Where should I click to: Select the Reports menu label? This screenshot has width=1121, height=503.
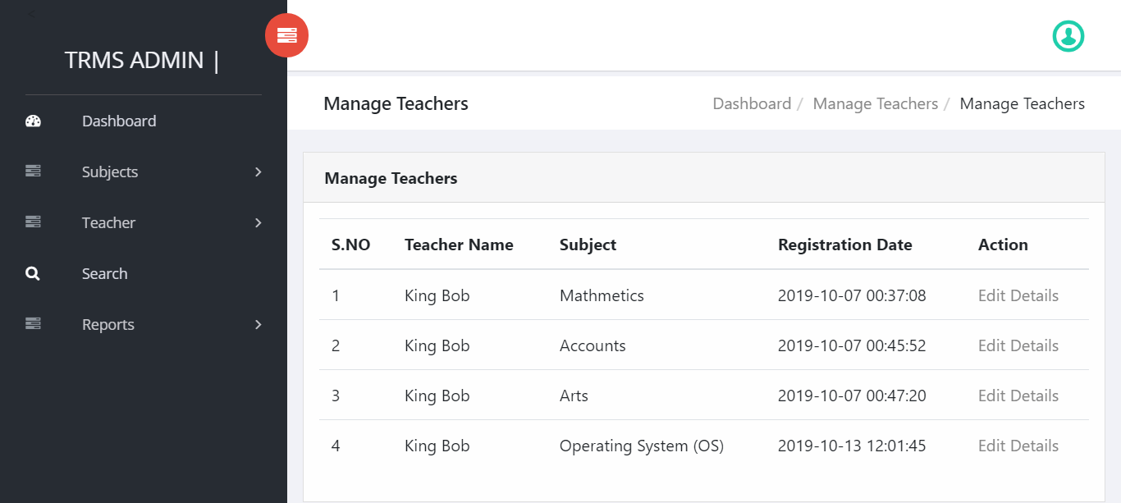point(108,324)
